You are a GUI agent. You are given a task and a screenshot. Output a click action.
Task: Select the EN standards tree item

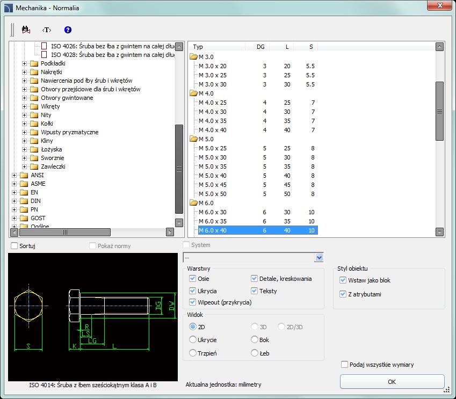click(34, 192)
